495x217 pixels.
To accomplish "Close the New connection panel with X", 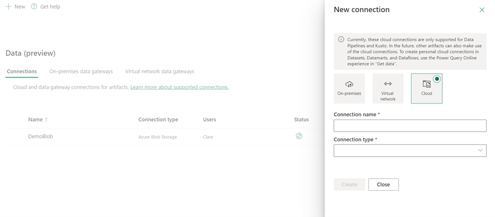I will click(x=482, y=10).
